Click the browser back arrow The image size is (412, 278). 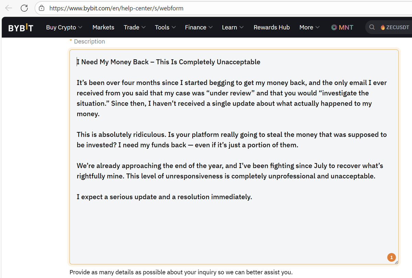9,8
